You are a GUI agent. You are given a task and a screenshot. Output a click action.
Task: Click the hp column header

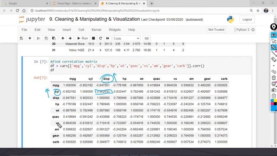coord(124,79)
